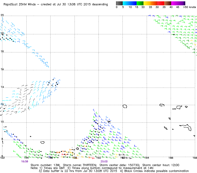This screenshot has width=197, height=173.
Task: Click the 'Storm name: THIRTEEN;' text
Action: (80, 165)
